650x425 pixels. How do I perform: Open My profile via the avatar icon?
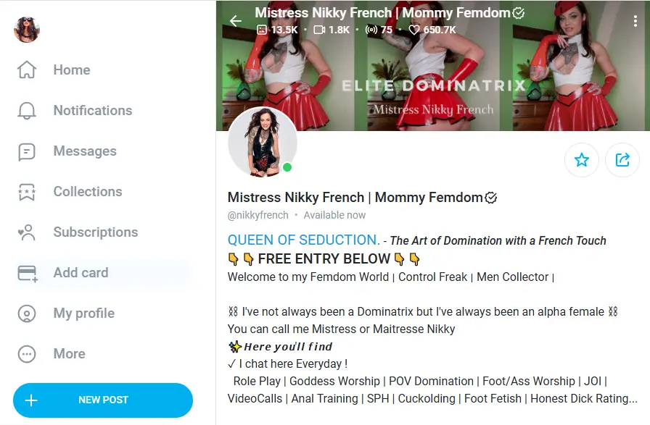coord(28,313)
